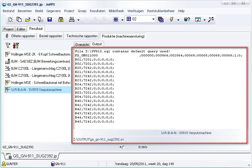Image resolution: width=252 pixels, height=168 pixels.
Task: Open the group combo box showing 02
Action: point(140,19)
